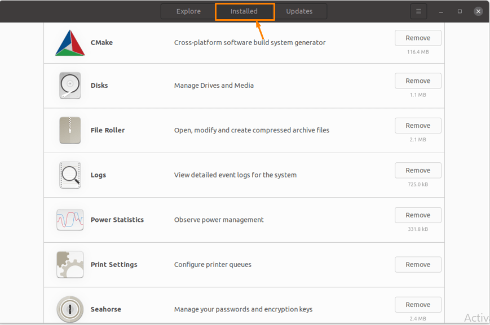The height and width of the screenshot is (325, 490).
Task: Click 'Manage your passwords and encryption keys'
Action: (243, 309)
